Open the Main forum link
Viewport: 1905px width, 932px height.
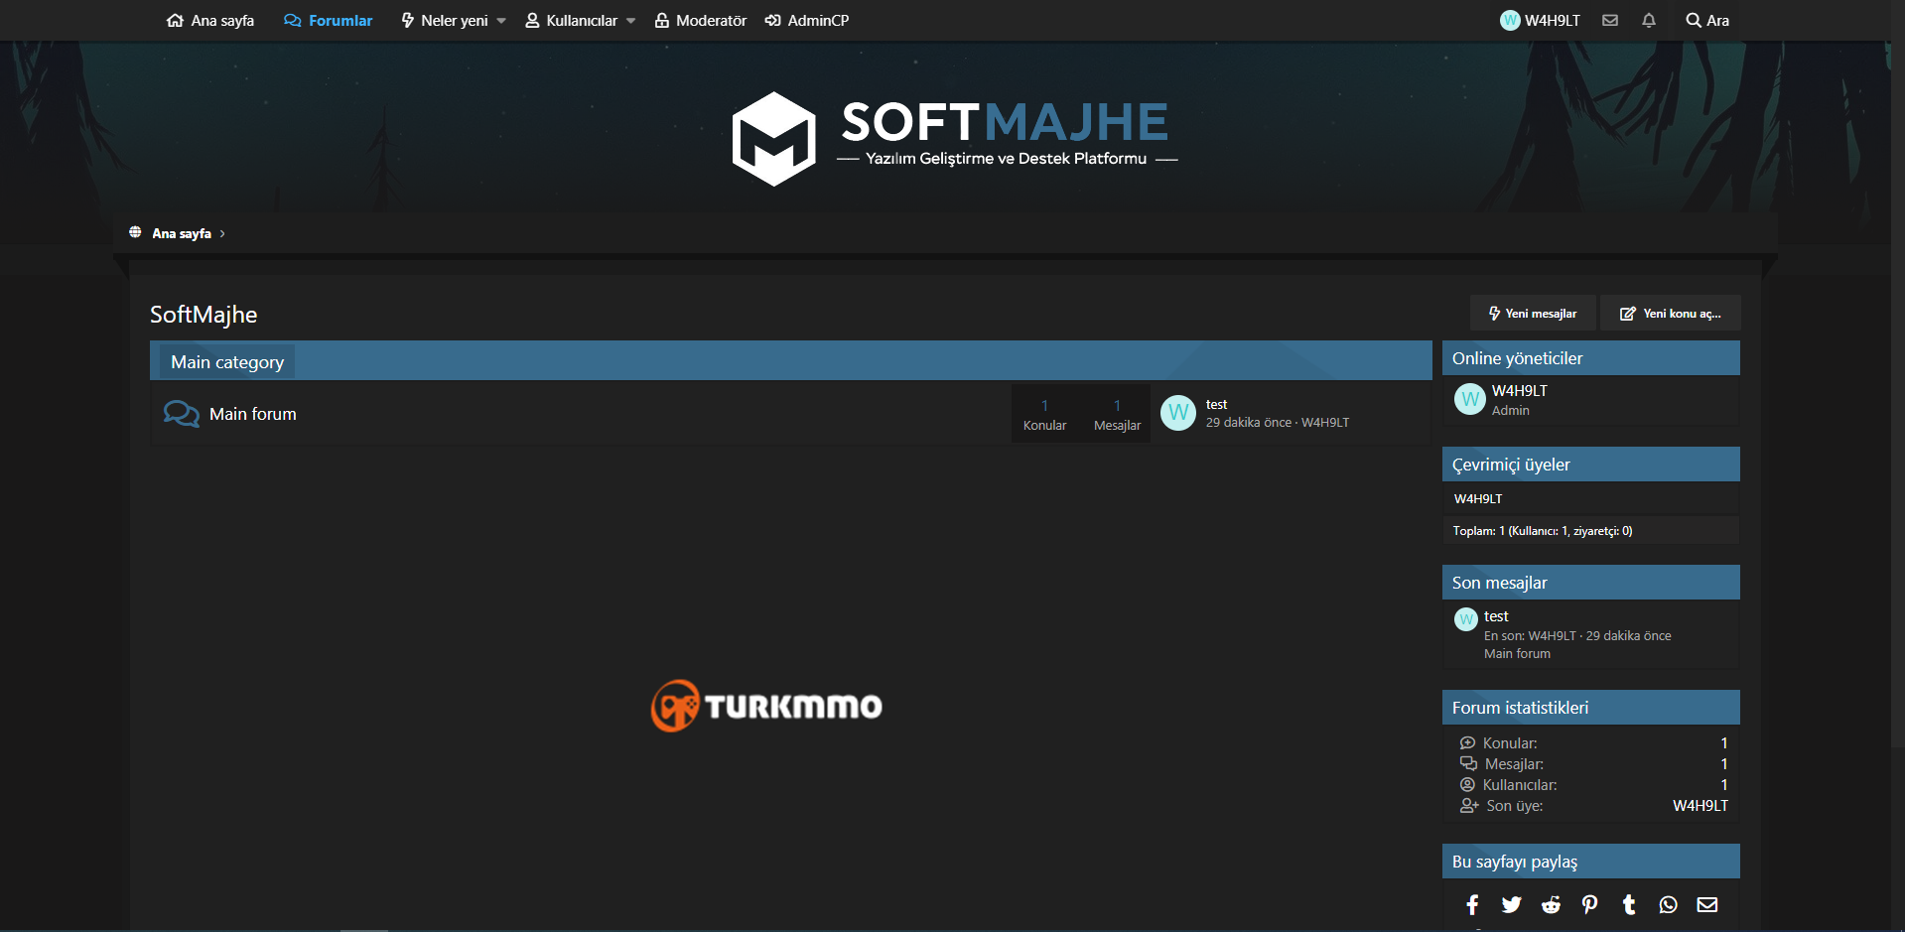[253, 414]
